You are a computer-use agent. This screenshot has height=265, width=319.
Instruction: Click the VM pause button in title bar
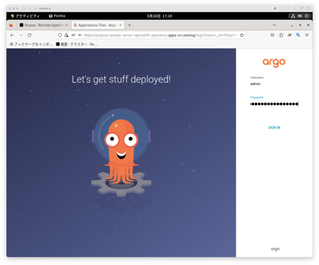tap(30, 8)
